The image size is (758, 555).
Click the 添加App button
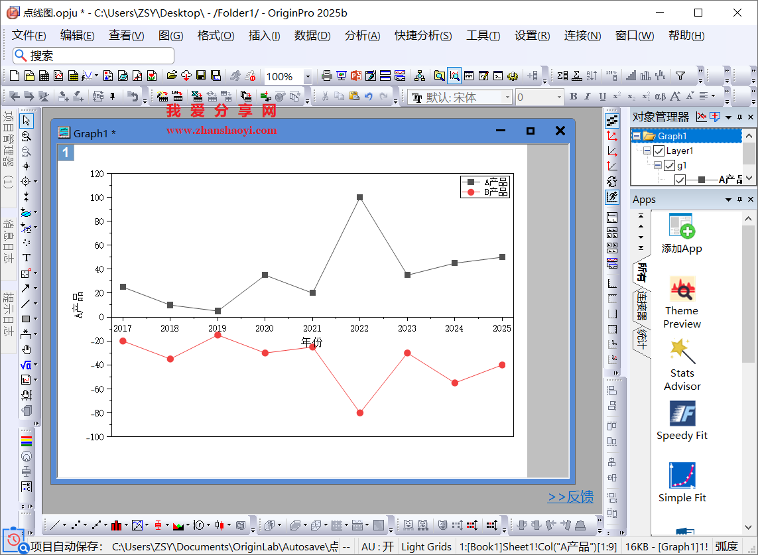tap(682, 235)
